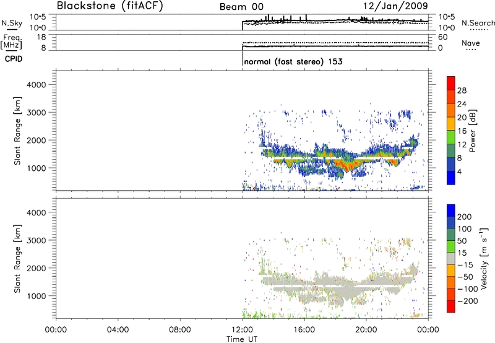495x343 pixels.
Task: Click the red top segment of Power colorbar
Action: coord(451,83)
